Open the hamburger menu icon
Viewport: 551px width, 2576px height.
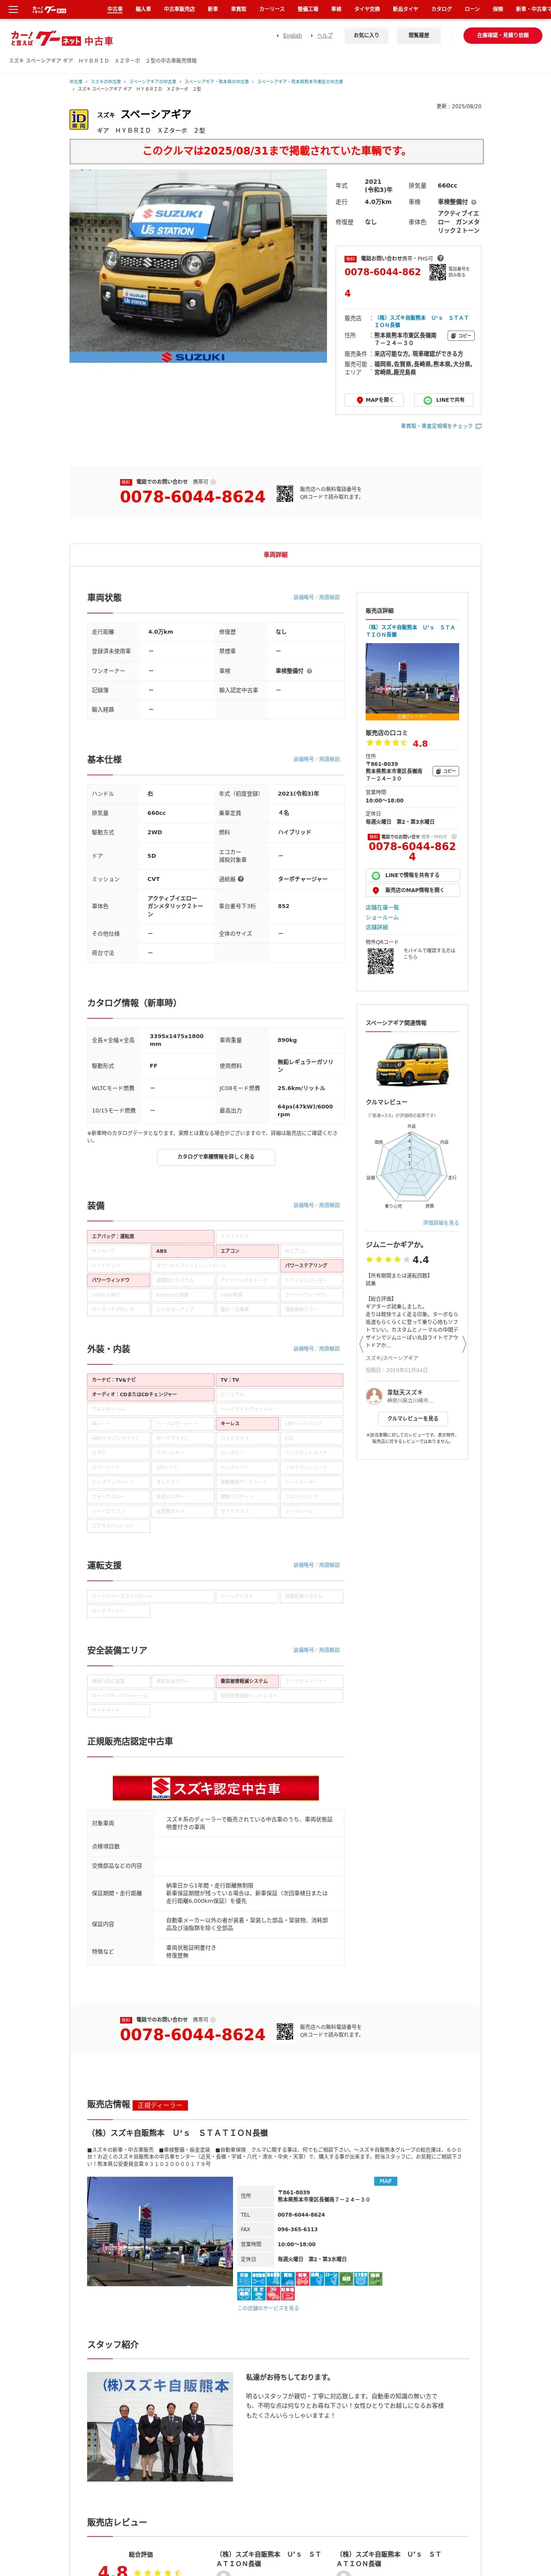[13, 9]
